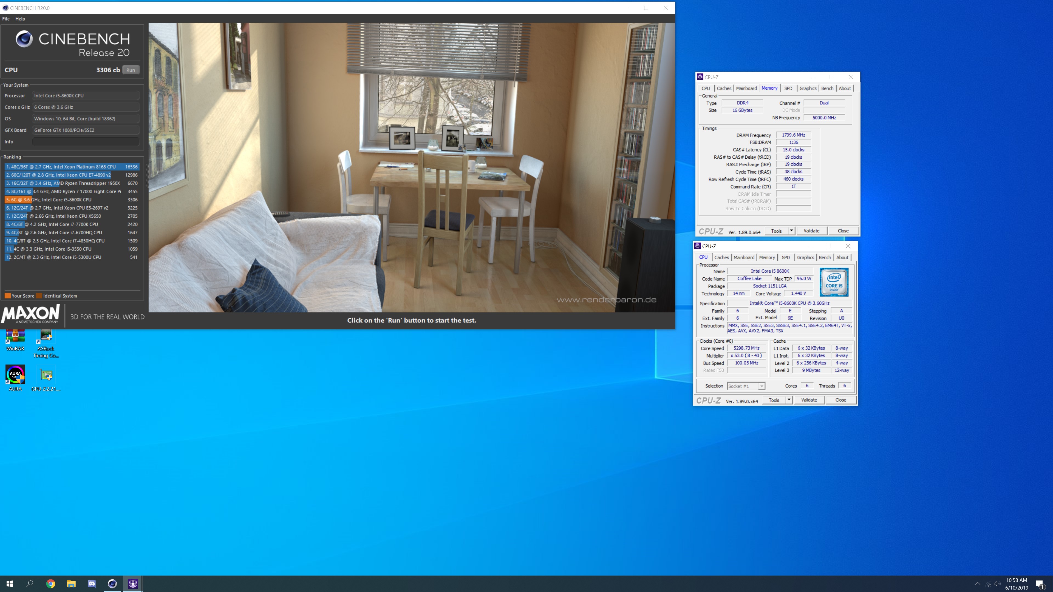Image resolution: width=1053 pixels, height=592 pixels.
Task: Click the Your Score orange swatch
Action: point(7,296)
